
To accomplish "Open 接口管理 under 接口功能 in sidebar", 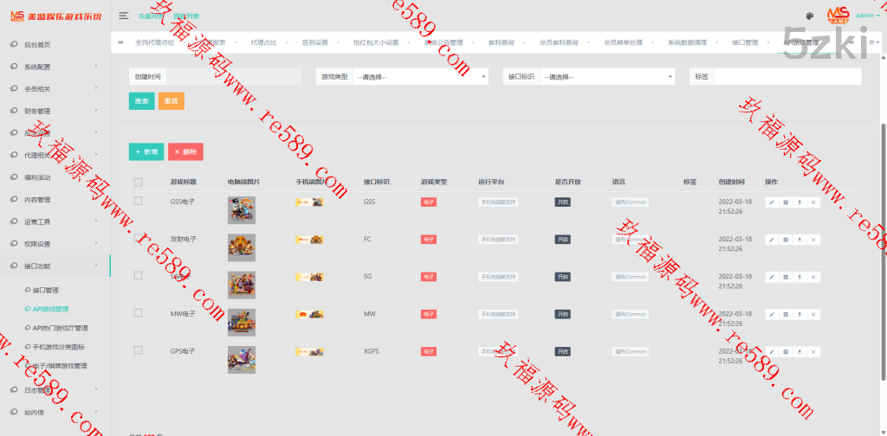I will click(x=45, y=291).
